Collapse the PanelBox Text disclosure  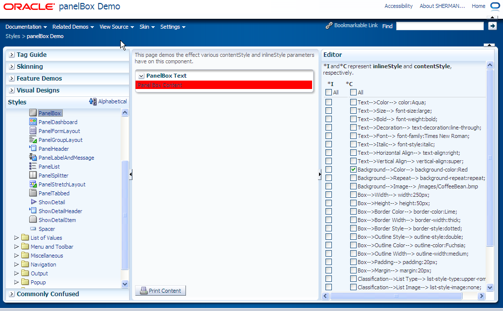141,76
